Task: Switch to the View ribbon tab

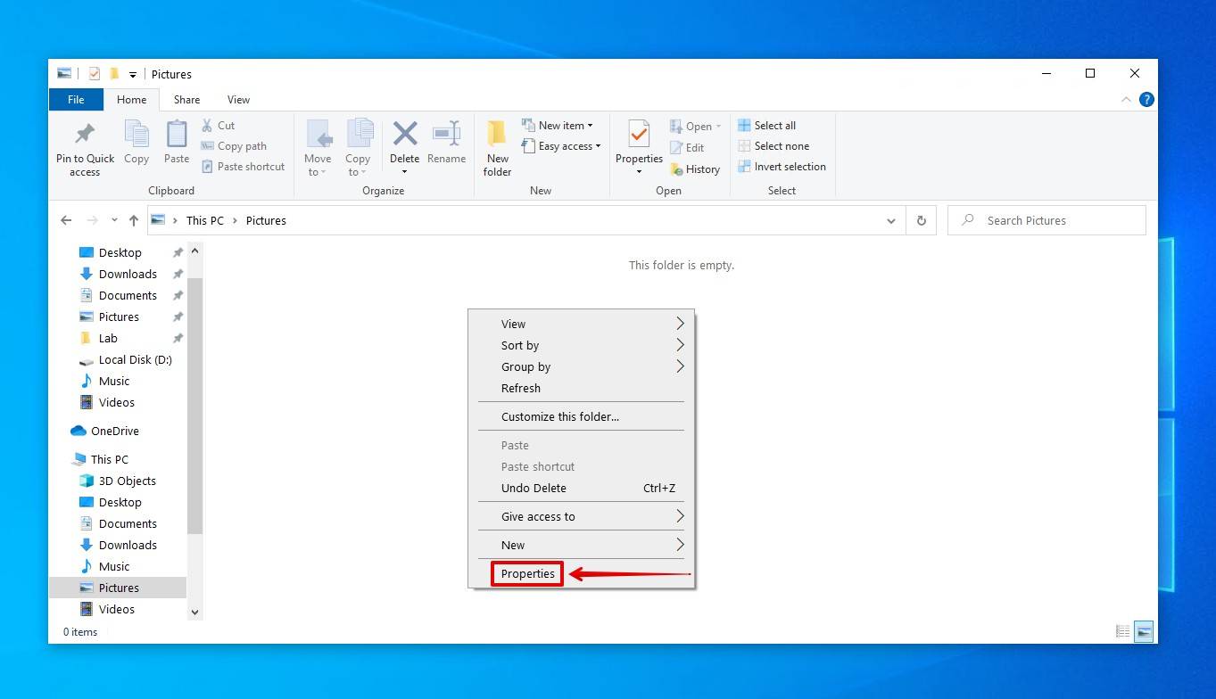Action: click(238, 99)
